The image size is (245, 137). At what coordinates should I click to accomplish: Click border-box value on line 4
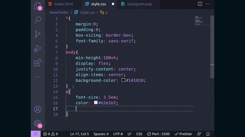point(118,35)
